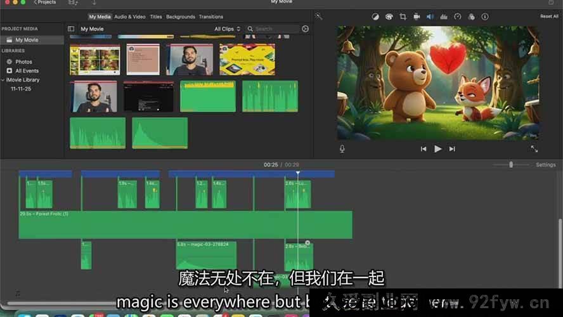
Task: Switch to the Audio & Video tab
Action: (x=129, y=16)
